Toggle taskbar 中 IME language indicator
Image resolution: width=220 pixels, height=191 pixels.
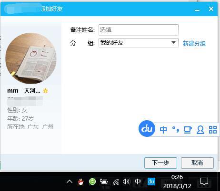(x=138, y=181)
